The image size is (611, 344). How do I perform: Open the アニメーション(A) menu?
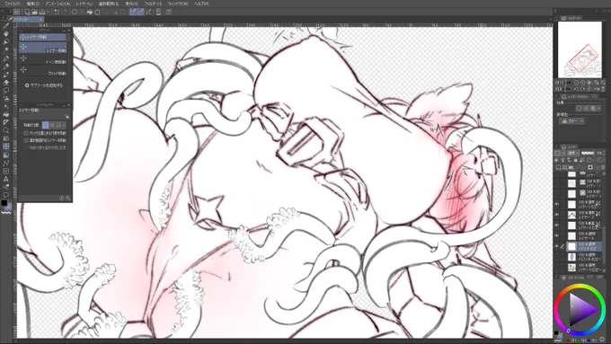(x=58, y=4)
